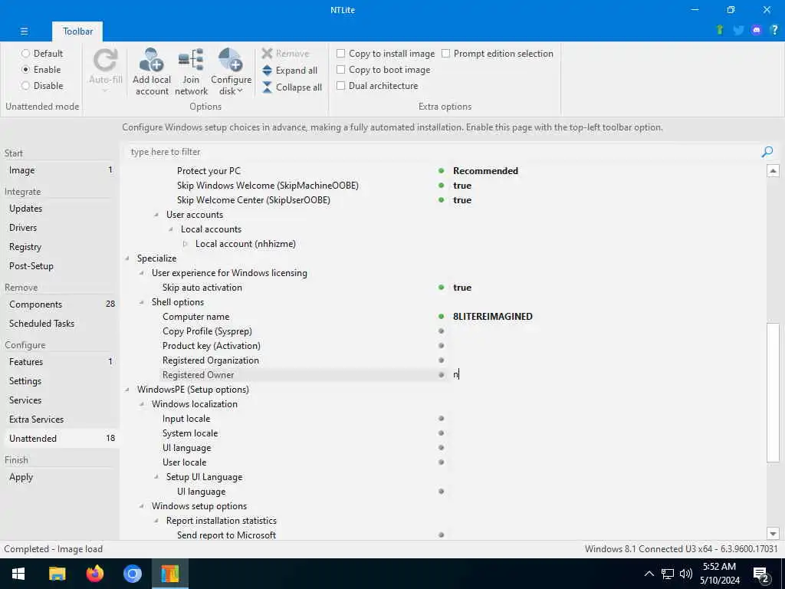Collapse the Windows localization node
This screenshot has width=785, height=589.
click(142, 404)
